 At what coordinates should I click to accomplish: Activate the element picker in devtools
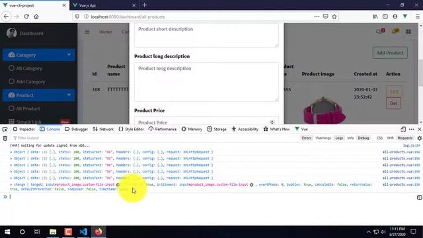point(5,130)
